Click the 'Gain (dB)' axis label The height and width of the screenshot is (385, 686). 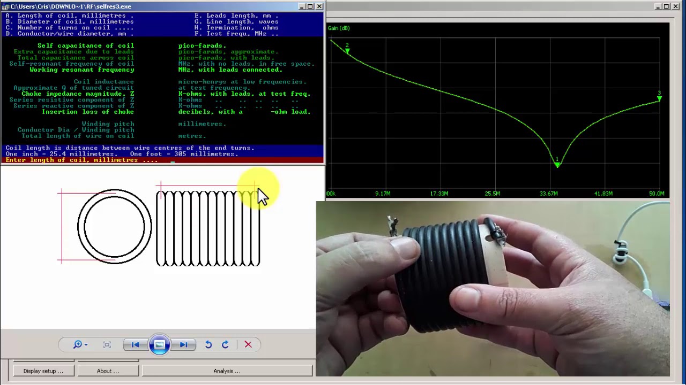click(338, 28)
